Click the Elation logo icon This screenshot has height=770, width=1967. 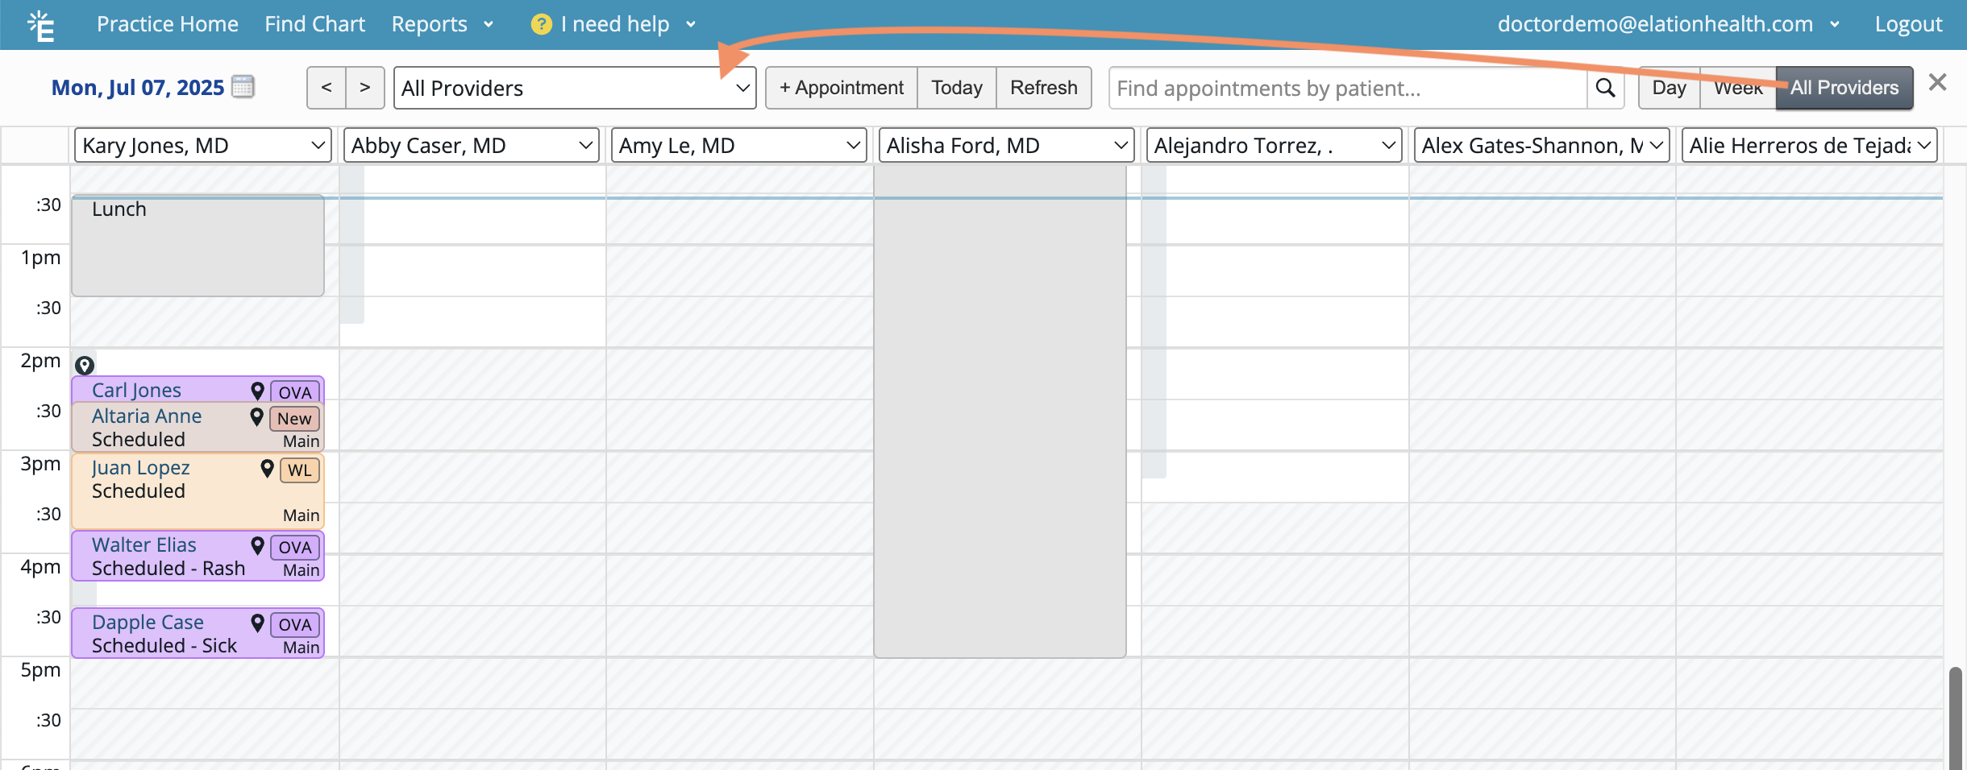pos(40,25)
